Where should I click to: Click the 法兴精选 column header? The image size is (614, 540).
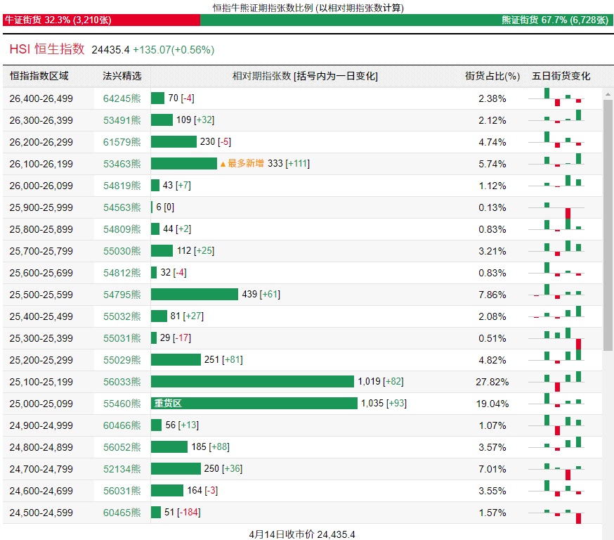122,76
